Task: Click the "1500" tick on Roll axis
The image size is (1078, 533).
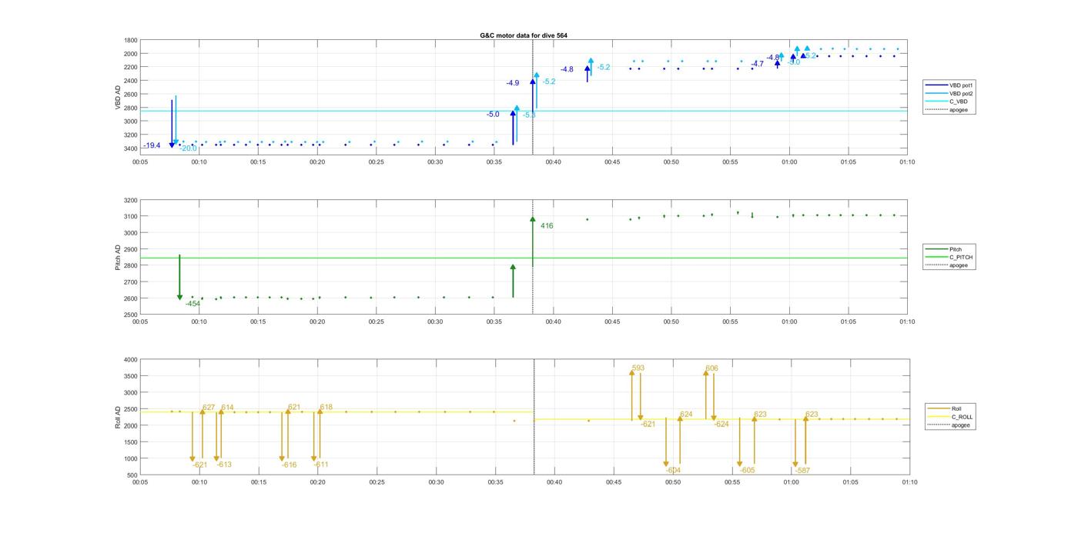Action: (x=131, y=442)
